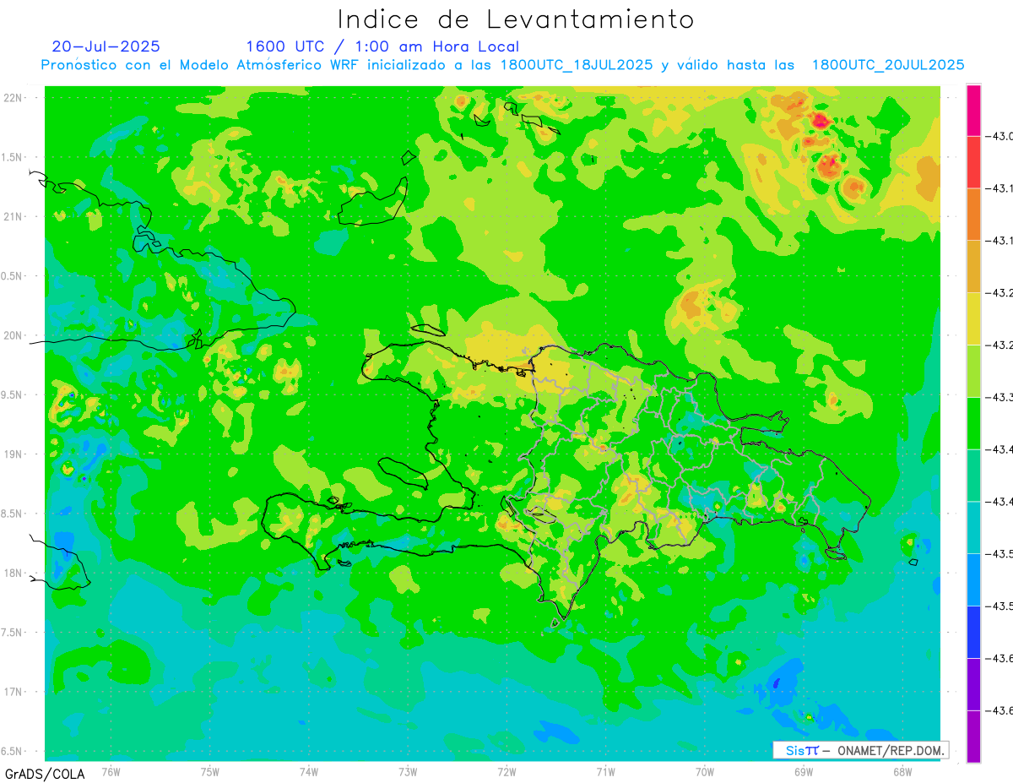Click the '19N' latitude label
This screenshot has width=1013, height=783.
click(14, 454)
